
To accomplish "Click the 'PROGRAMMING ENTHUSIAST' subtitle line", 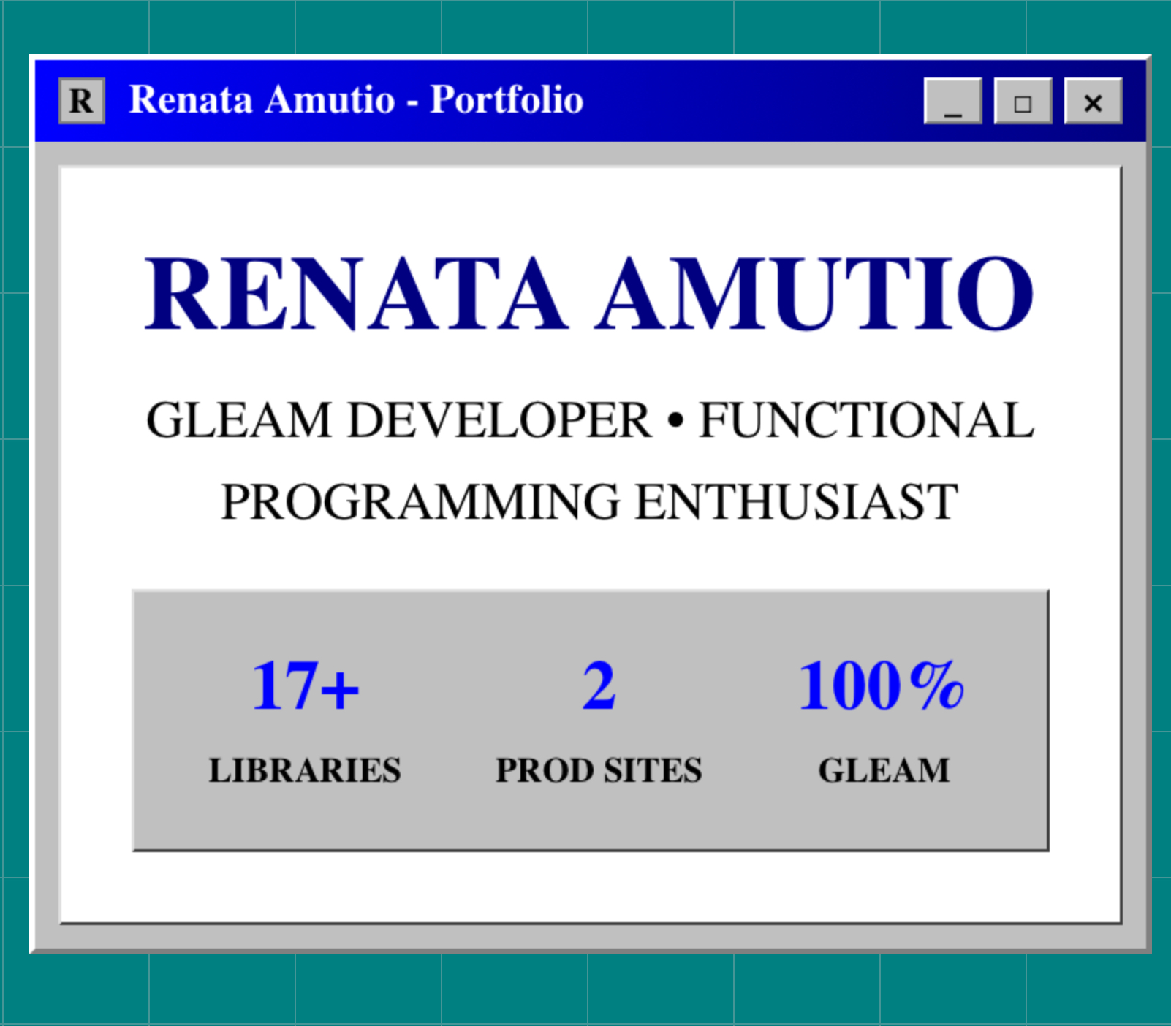I will click(x=589, y=502).
